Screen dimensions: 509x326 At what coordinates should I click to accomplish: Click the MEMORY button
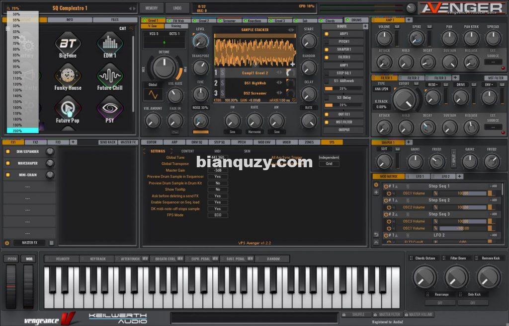click(151, 8)
